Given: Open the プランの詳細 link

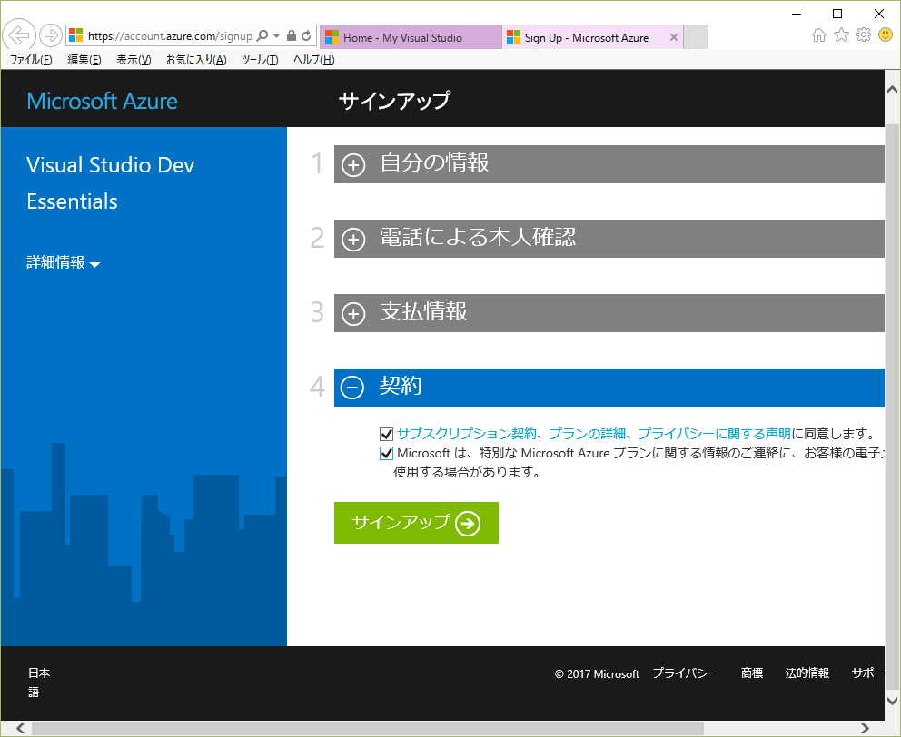Looking at the screenshot, I should tap(587, 434).
